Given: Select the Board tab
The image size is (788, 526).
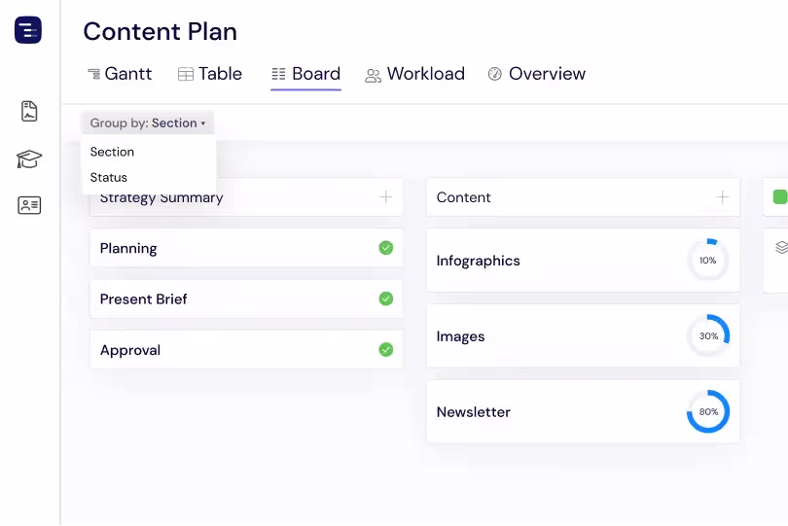Looking at the screenshot, I should [306, 74].
